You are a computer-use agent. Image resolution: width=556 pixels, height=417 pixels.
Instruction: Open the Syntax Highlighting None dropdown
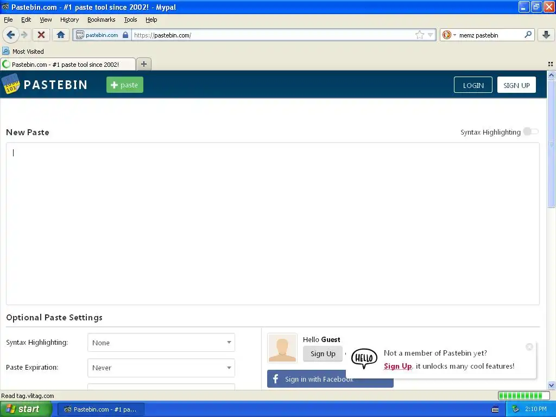point(161,343)
